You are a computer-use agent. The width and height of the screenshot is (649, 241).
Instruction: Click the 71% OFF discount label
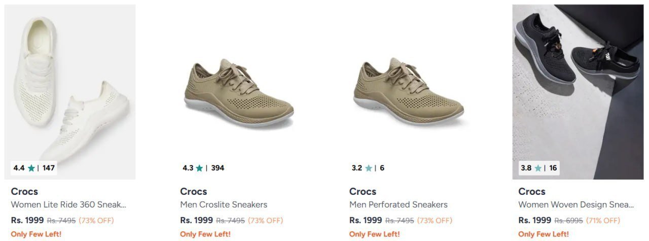point(603,221)
